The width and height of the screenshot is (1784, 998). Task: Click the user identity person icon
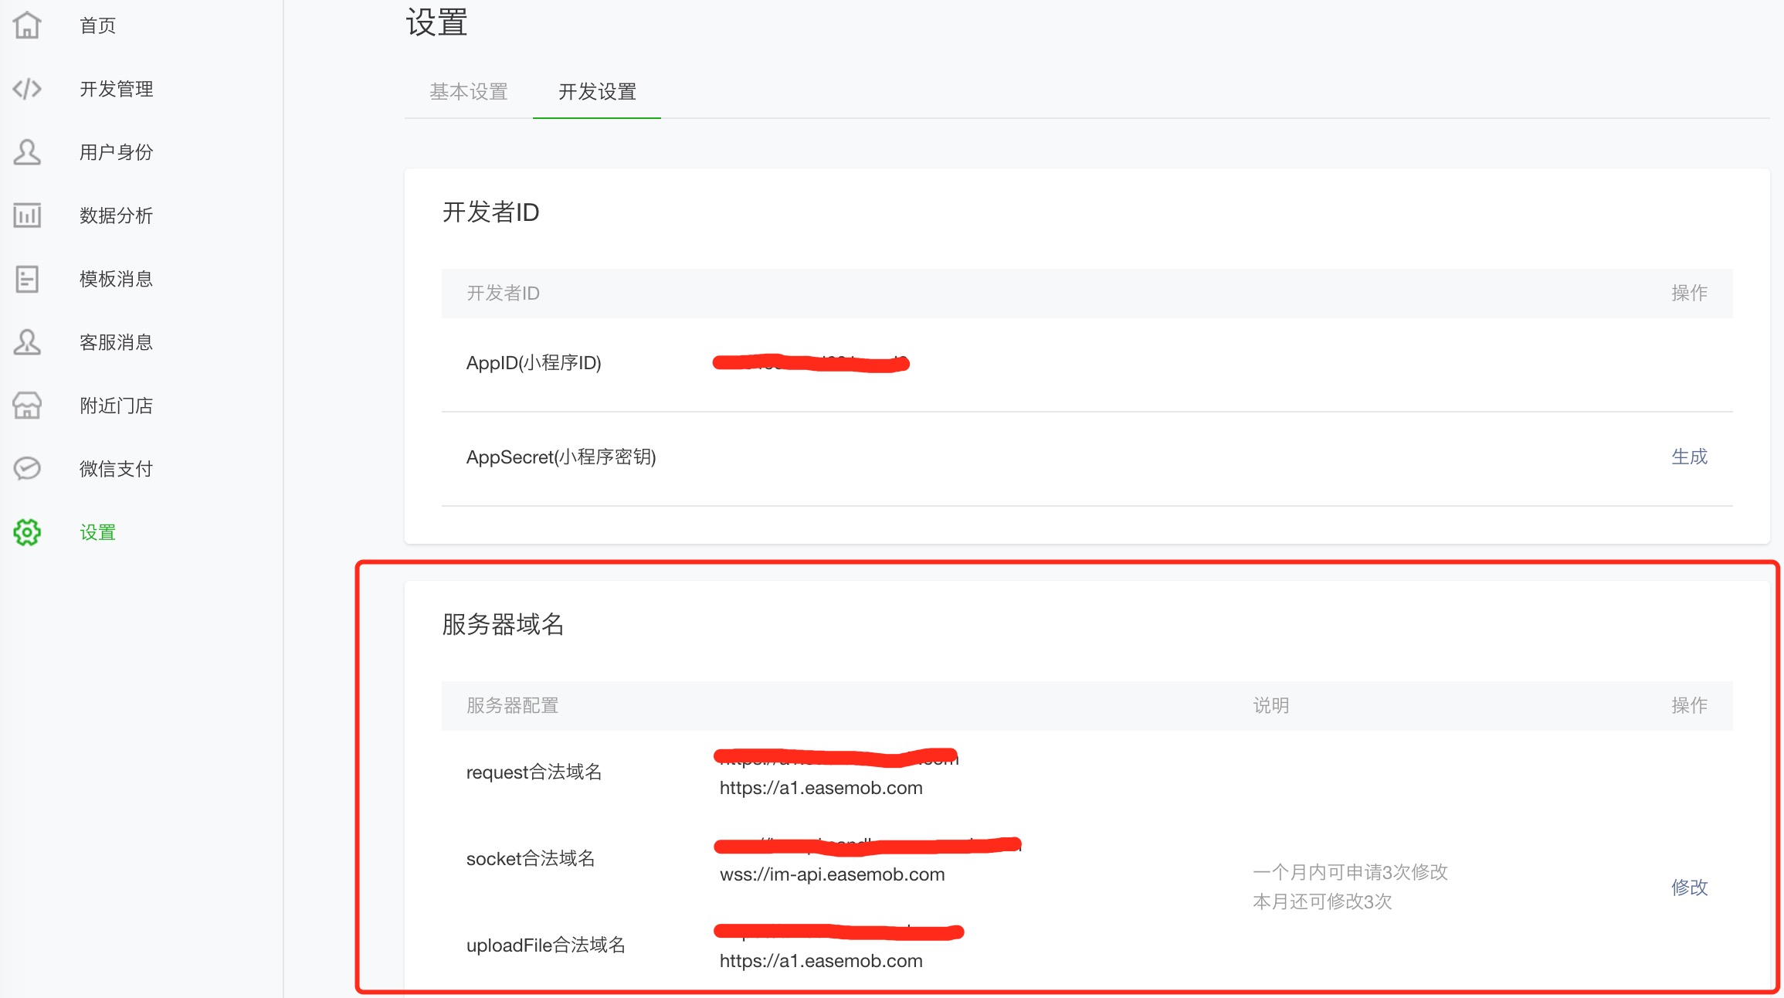(27, 152)
